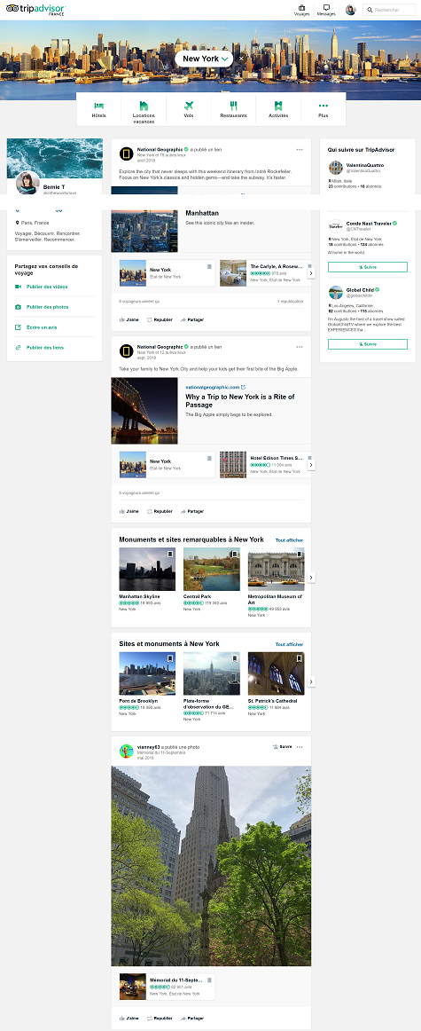This screenshot has height=1031, width=421.
Task: Click the vianney63 avatar
Action: (x=126, y=751)
